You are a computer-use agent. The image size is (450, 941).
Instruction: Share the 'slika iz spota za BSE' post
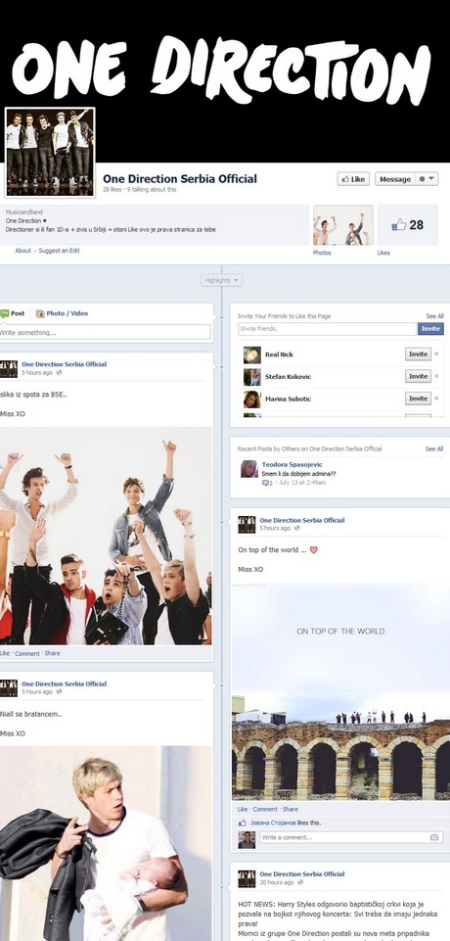[52, 653]
